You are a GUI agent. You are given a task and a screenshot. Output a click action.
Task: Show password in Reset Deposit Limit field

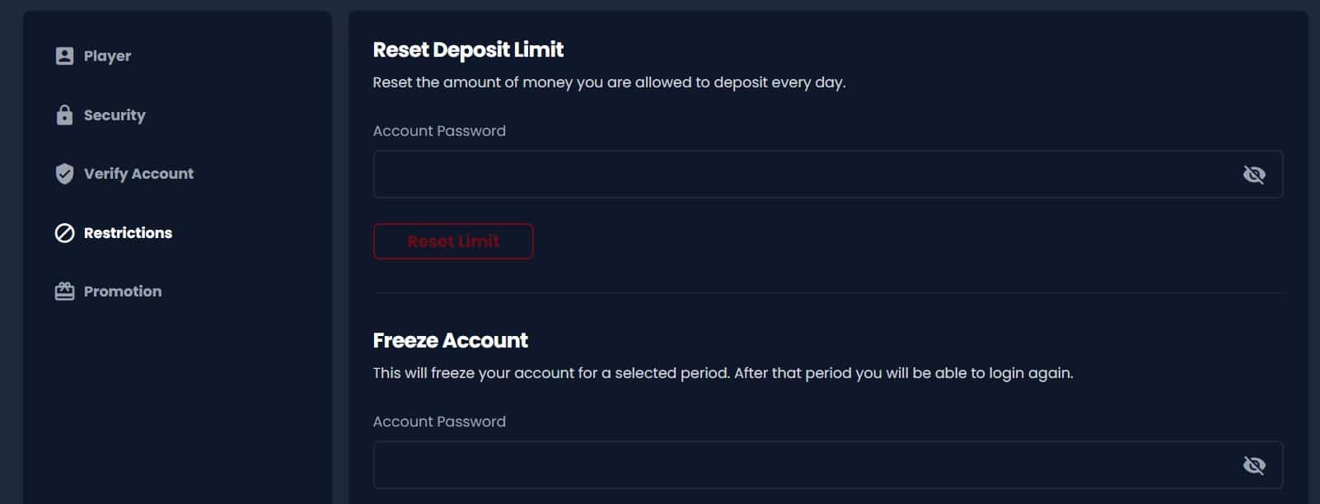point(1253,175)
